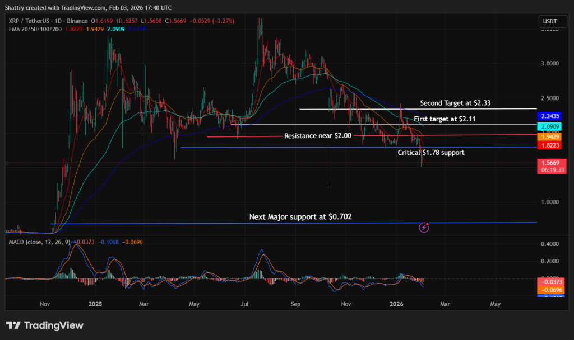574x340 pixels.
Task: Select the MACD (close, 12, 26, 9) label
Action: (x=39, y=243)
